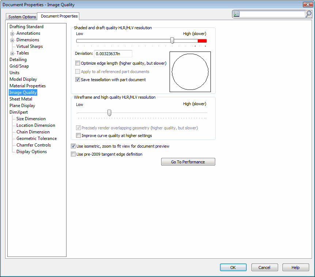Toggle Precisely render overlapping geometry checkbox

pyautogui.click(x=78, y=128)
